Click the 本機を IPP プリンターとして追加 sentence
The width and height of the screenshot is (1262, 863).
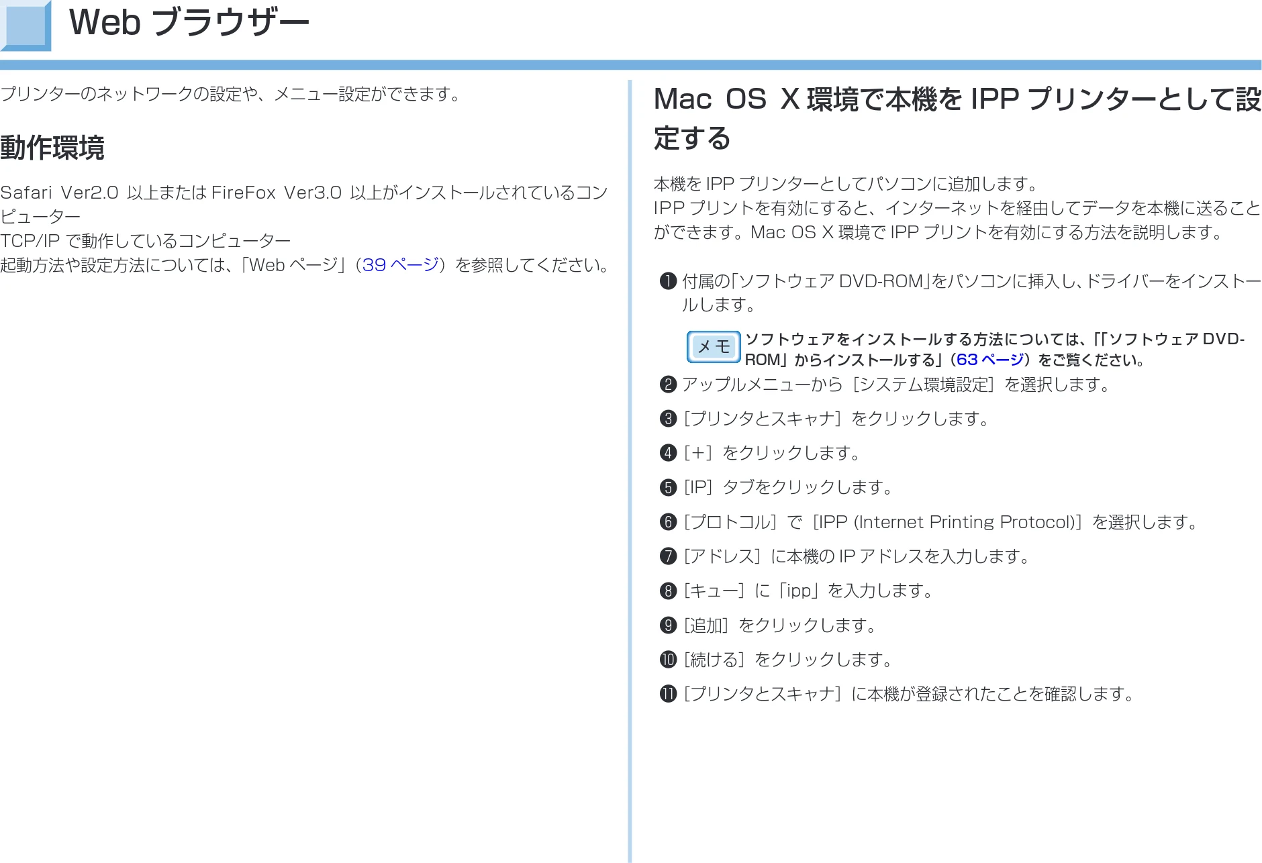847,184
